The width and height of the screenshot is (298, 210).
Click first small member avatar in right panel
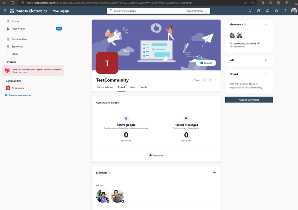pyautogui.click(x=232, y=35)
